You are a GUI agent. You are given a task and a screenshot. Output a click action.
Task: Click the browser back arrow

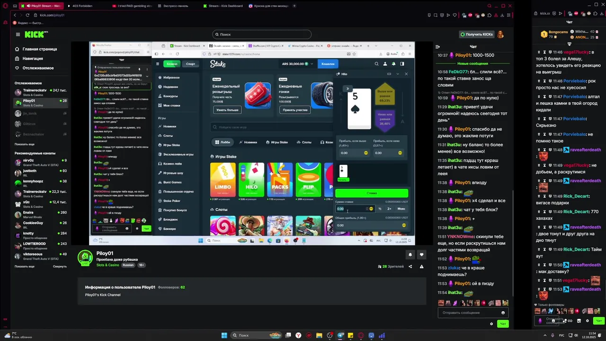pyautogui.click(x=15, y=15)
